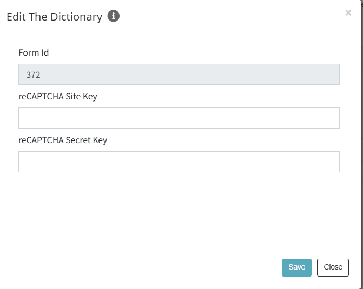Screen dimensions: 363x289
Task: Click the reCAPTCHA Secret Key label
Action: pyautogui.click(x=63, y=140)
